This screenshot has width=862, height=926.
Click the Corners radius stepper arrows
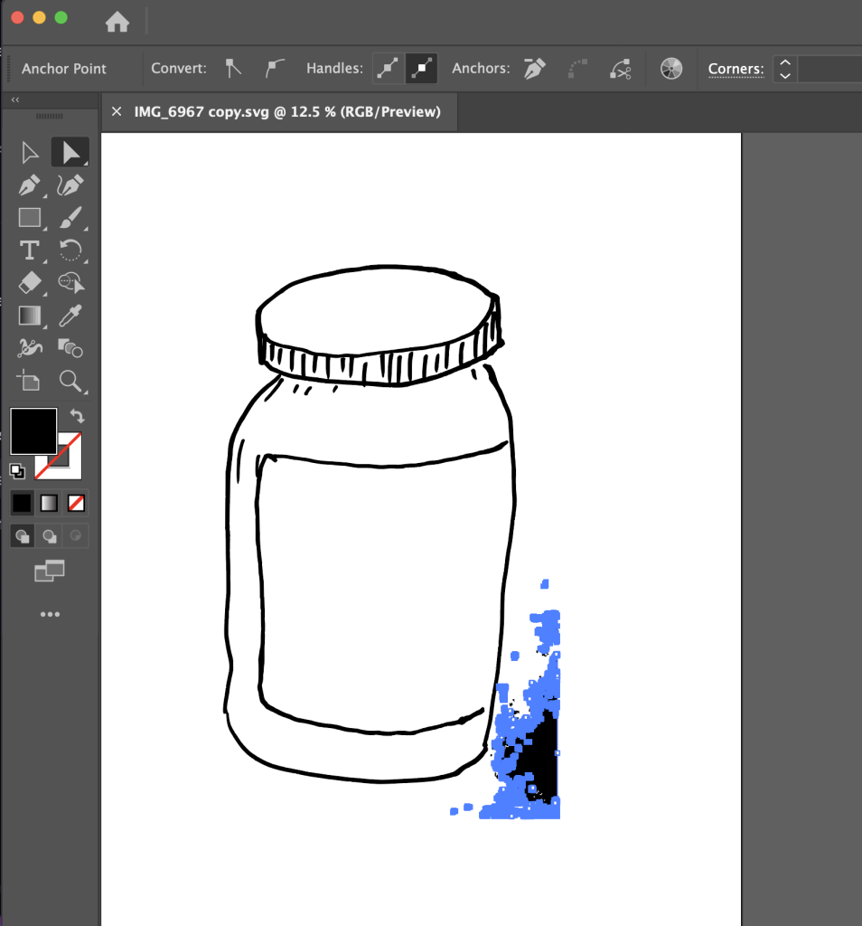(784, 69)
